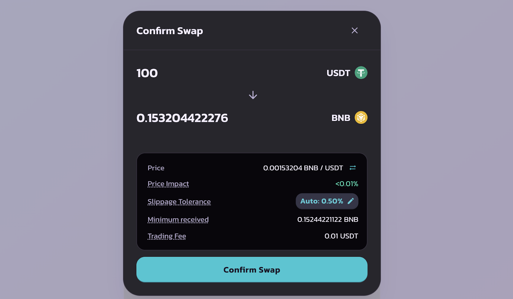Click the 0.01 USDT trading fee value
The width and height of the screenshot is (513, 299).
coord(341,236)
